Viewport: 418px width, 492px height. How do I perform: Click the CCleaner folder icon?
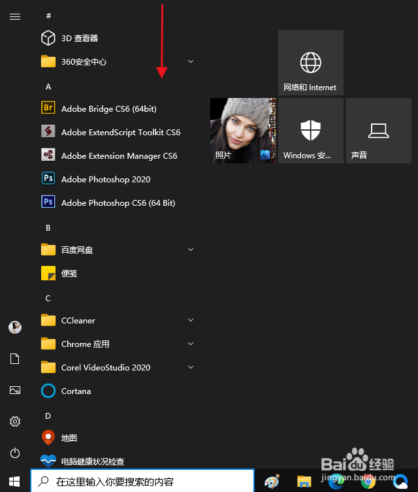point(48,320)
